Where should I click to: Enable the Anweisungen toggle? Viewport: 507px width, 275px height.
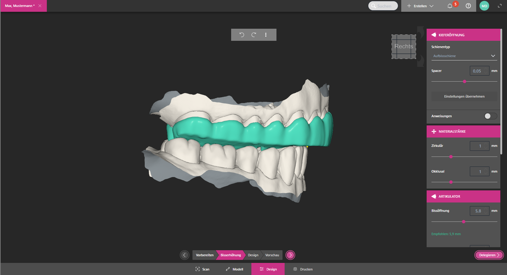point(490,116)
